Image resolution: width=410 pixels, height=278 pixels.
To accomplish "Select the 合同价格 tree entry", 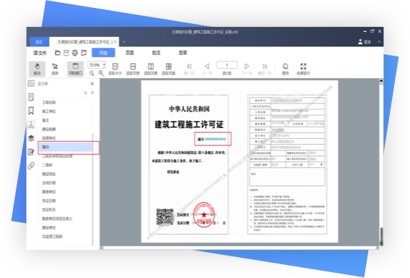I will point(49,182).
